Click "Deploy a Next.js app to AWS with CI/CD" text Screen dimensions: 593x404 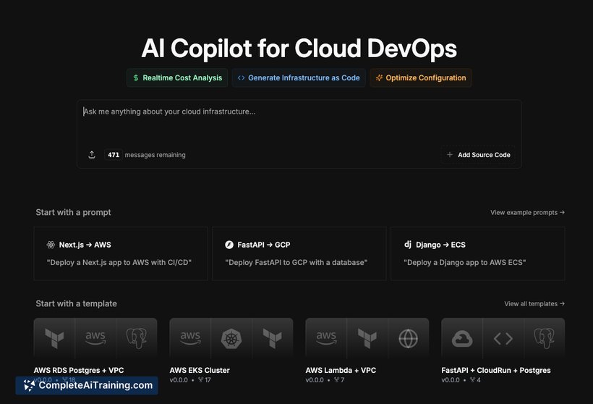(x=119, y=262)
